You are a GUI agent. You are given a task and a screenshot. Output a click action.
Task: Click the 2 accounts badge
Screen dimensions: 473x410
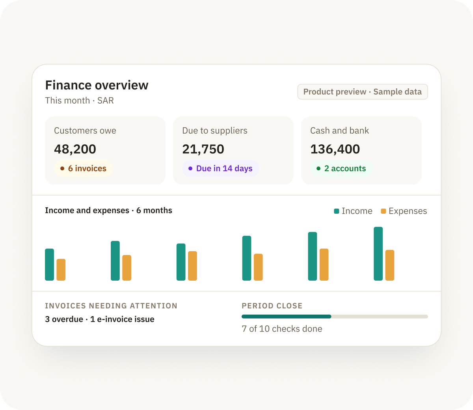click(341, 168)
